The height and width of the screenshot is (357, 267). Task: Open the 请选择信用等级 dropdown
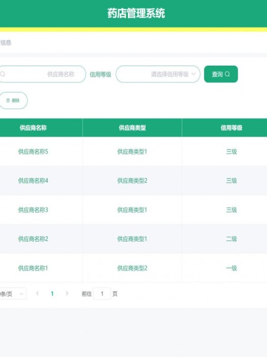[x=158, y=74]
